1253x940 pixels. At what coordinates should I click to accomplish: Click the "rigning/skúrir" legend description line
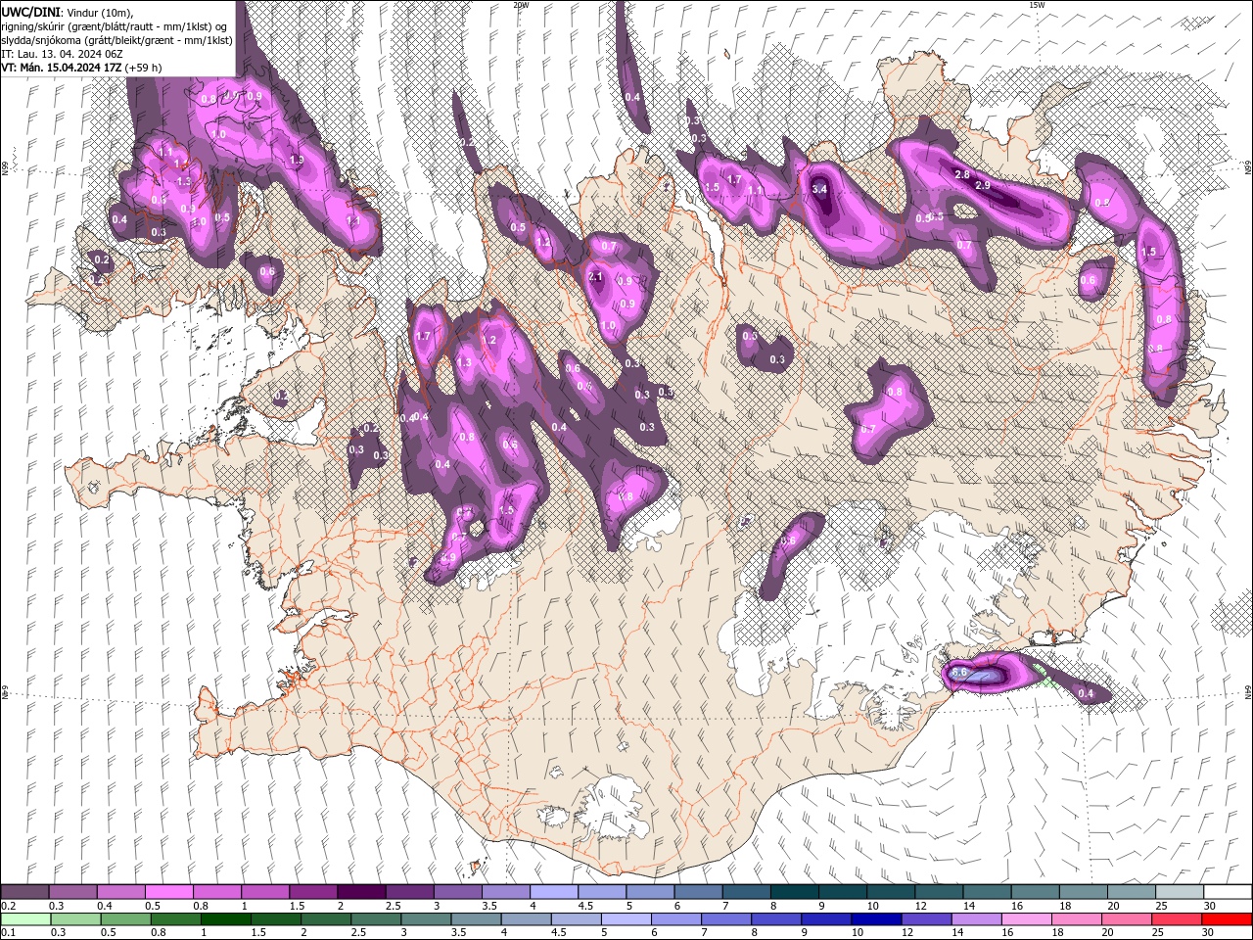(116, 25)
